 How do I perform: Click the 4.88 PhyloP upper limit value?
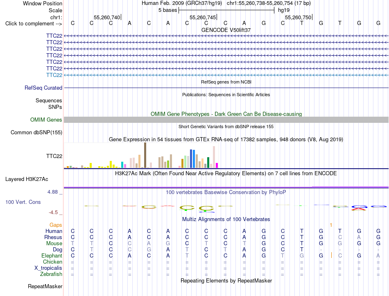tap(52, 192)
